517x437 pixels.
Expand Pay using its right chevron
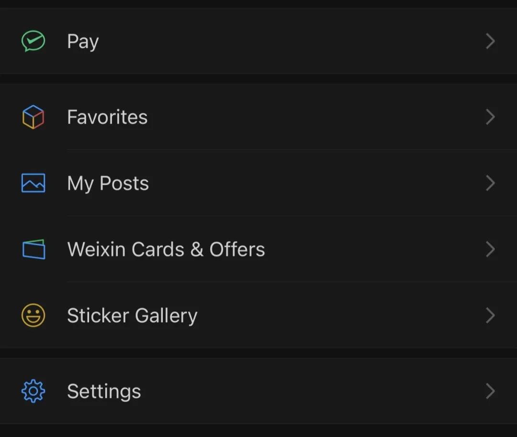click(490, 41)
